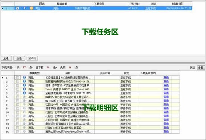Open the 状态 filter dropdown showing 全部
Image resolution: width=206 pixels, height=140 pixels.
tap(201, 68)
